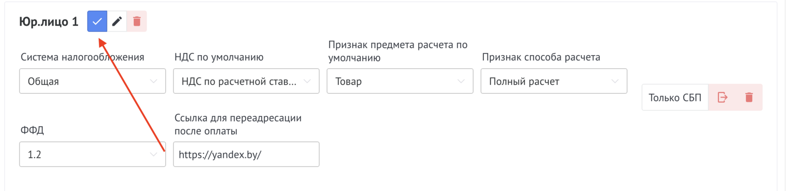The image size is (786, 191).
Task: Click the blue checkmark next to Юр.лицо 1
Action: tap(97, 21)
